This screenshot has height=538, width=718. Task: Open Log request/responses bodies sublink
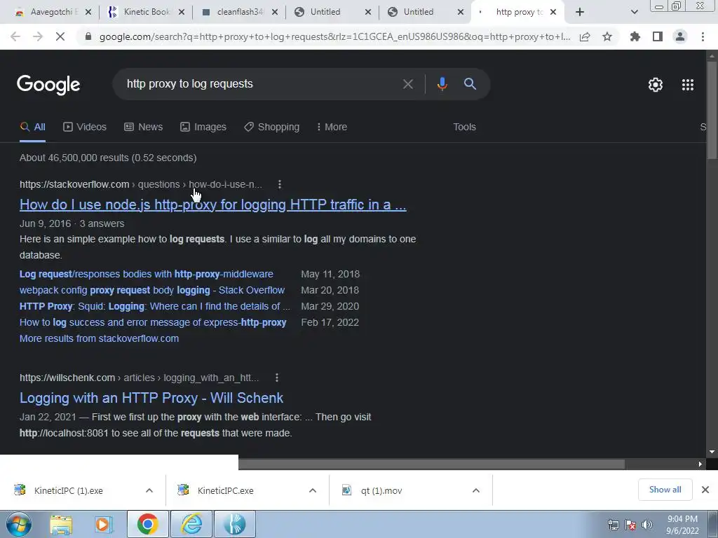pyautogui.click(x=146, y=274)
